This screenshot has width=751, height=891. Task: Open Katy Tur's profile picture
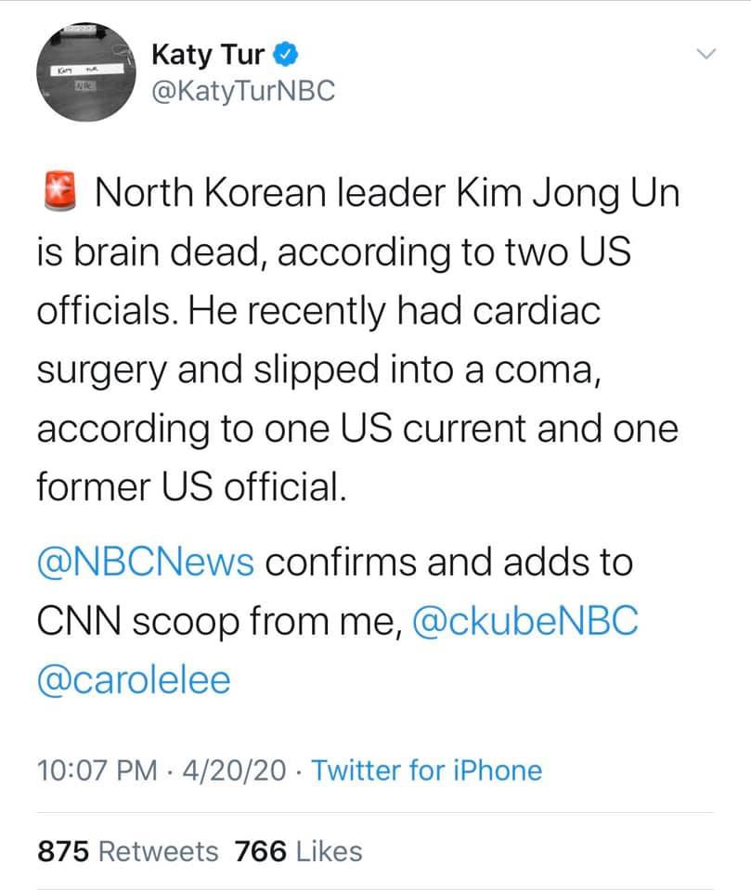[x=85, y=71]
